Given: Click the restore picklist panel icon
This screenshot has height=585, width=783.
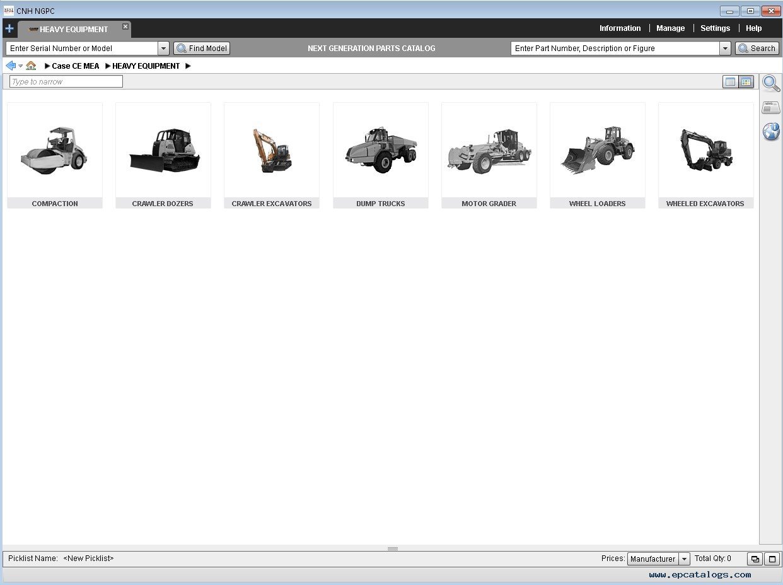Looking at the screenshot, I should [x=755, y=559].
